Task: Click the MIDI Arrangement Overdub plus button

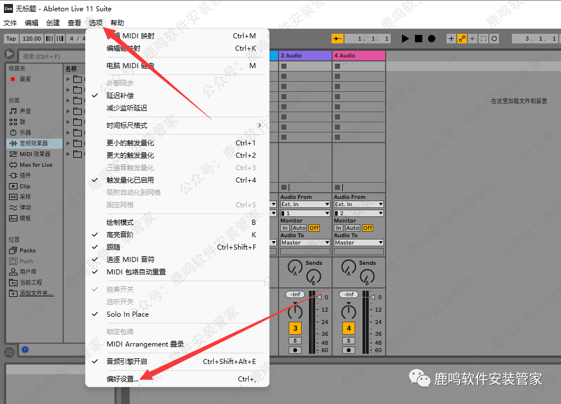Action: [x=451, y=39]
